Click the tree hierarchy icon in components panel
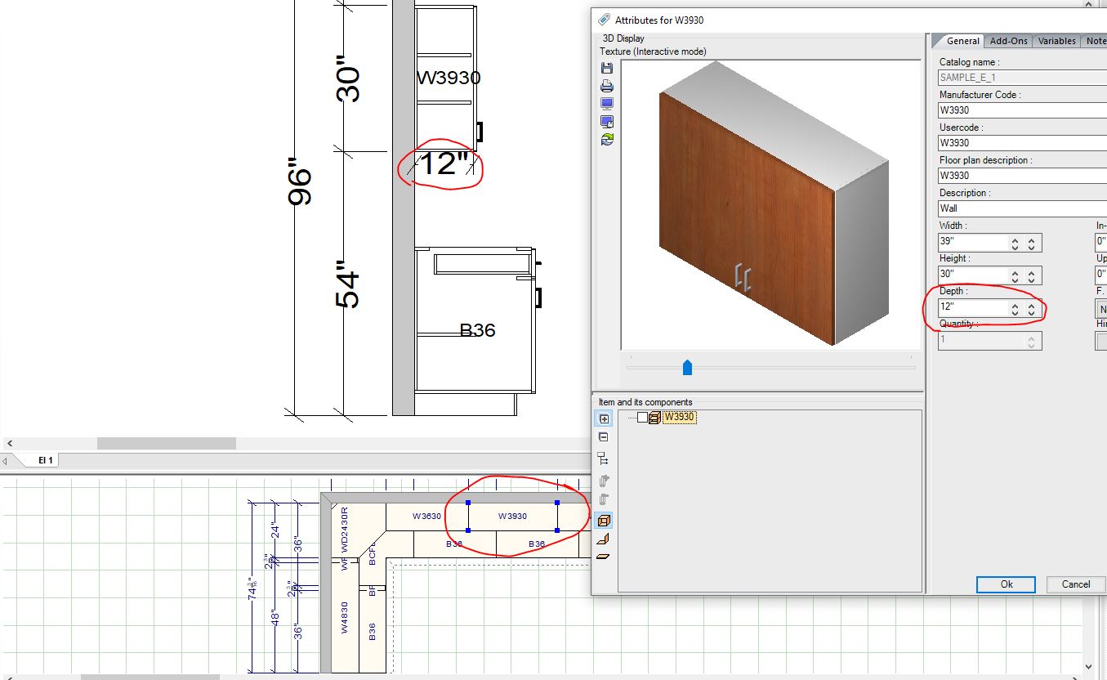1107x680 pixels. coord(604,459)
